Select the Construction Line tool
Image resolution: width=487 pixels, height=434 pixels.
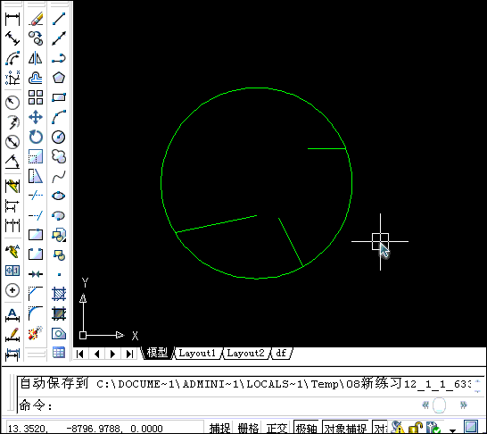point(58,38)
